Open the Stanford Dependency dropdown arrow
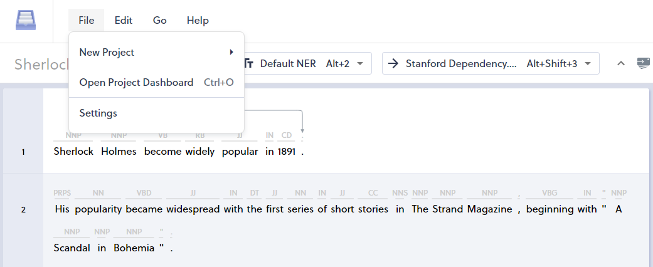This screenshot has width=653, height=267. coord(588,63)
